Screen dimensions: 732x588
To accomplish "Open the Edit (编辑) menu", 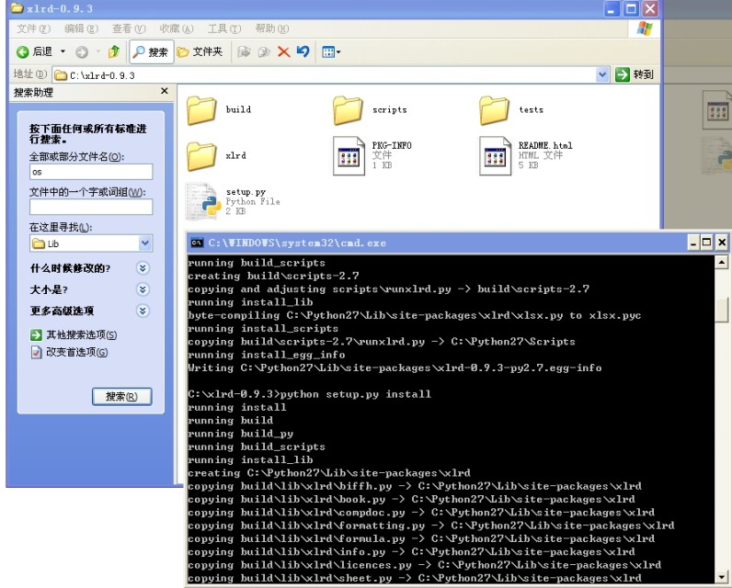I will [81, 28].
